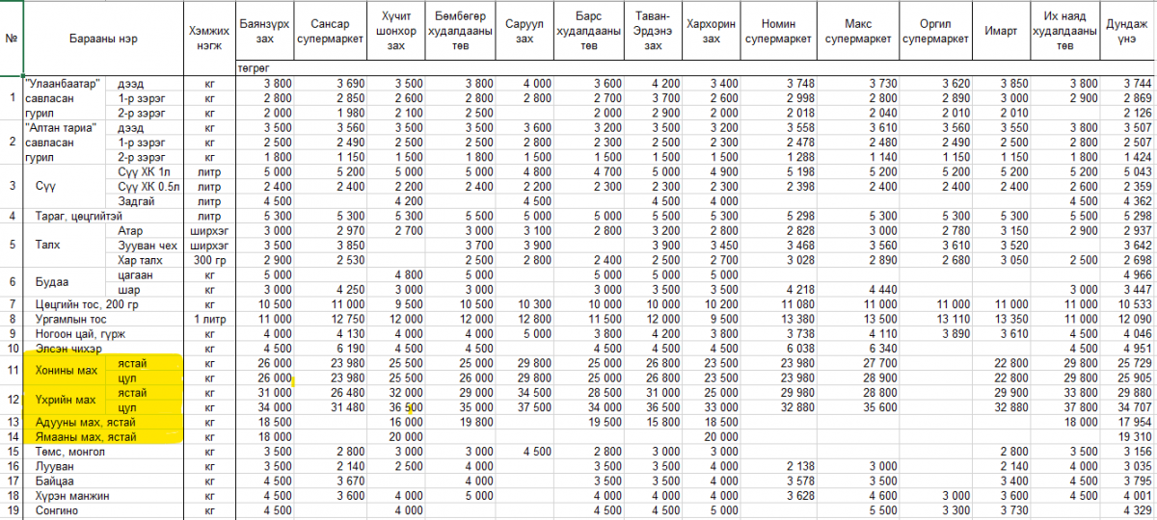Image resolution: width=1157 pixels, height=520 pixels.
Task: Click the "Оргил супермаркет" column header
Action: (935, 32)
